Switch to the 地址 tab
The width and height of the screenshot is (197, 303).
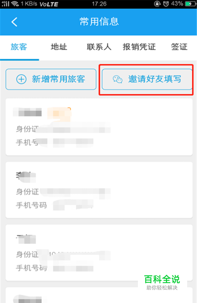click(59, 47)
